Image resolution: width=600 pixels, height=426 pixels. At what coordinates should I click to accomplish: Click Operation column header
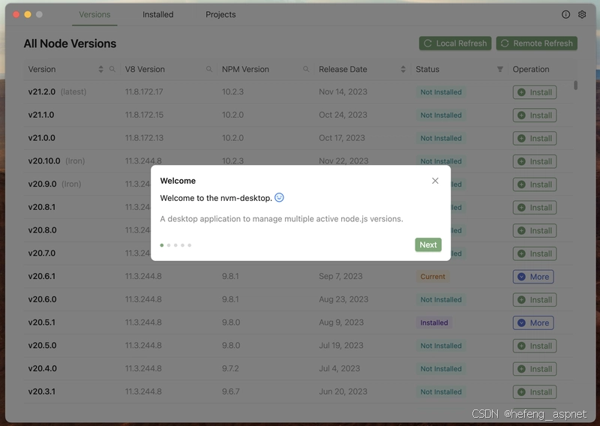pos(531,69)
